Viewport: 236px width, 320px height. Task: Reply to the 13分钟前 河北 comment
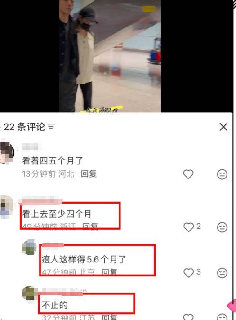(x=89, y=174)
